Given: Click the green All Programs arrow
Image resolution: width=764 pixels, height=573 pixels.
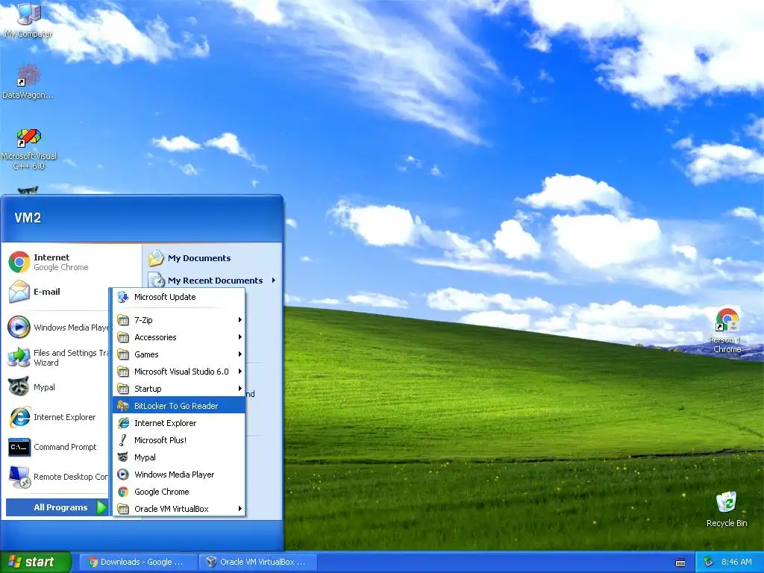Looking at the screenshot, I should coord(101,507).
